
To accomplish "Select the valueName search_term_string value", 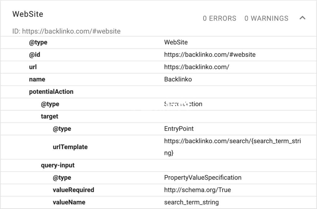I will [x=191, y=202].
